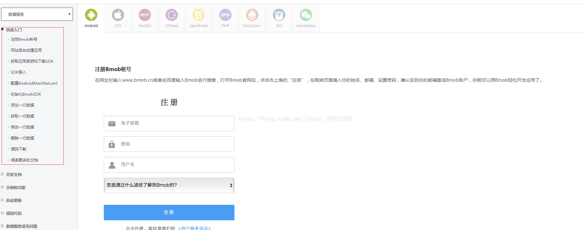585x230 pixels.
Task: Open 配置AndroidManifest.xml sidebar item
Action: pyautogui.click(x=34, y=83)
